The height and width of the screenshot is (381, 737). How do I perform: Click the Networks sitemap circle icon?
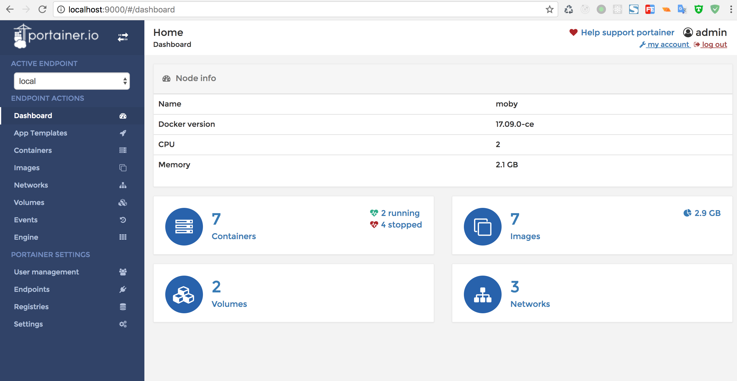pyautogui.click(x=482, y=294)
